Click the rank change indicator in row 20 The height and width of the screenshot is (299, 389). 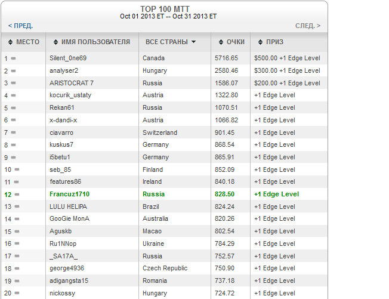(16, 294)
